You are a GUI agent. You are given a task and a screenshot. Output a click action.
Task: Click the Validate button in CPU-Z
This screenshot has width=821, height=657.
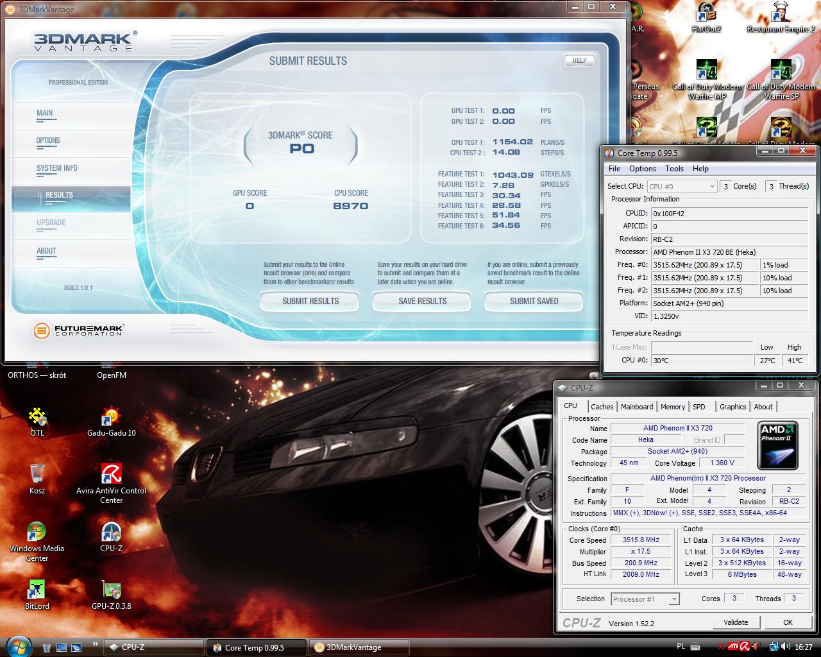736,622
